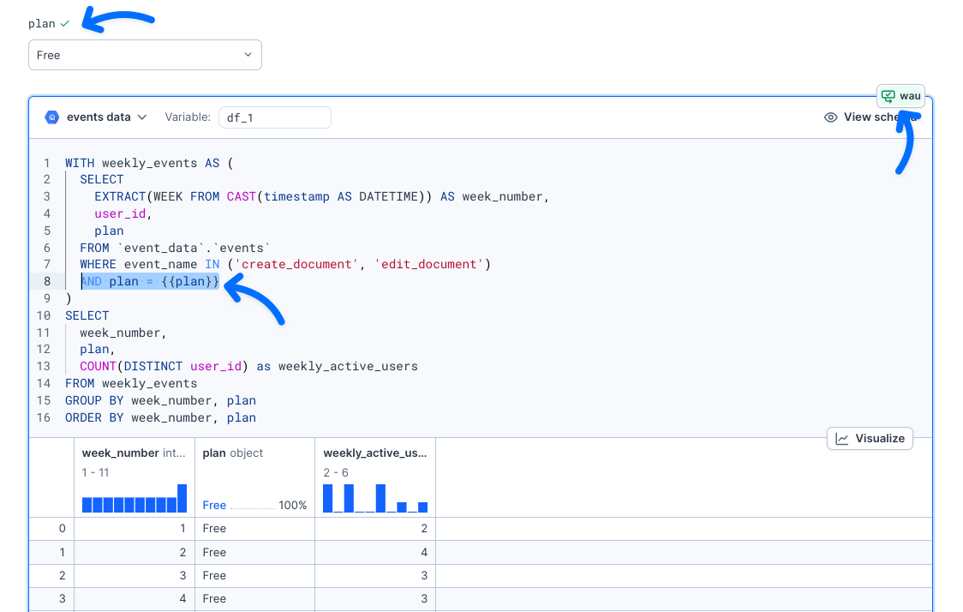Click the wau chart badge icon
Image resolution: width=963 pixels, height=612 pixels.
click(x=888, y=95)
